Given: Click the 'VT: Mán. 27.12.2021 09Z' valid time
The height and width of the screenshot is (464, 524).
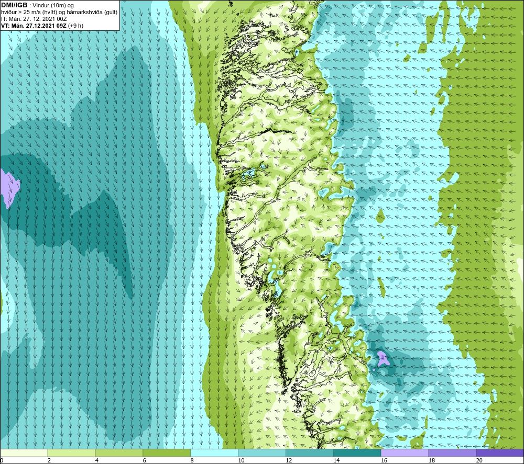Looking at the screenshot, I should (34, 26).
